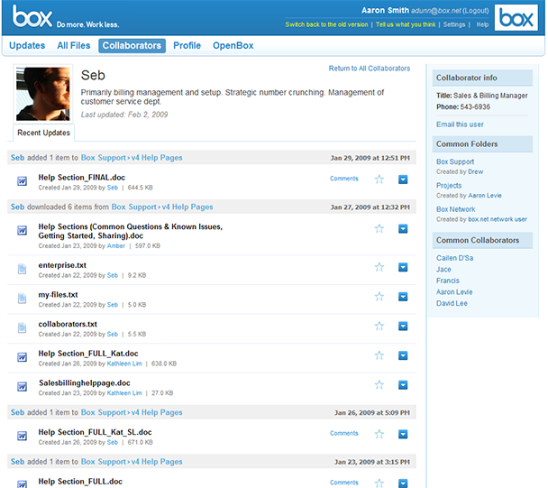This screenshot has height=488, width=548.
Task: Star the enterprise.txt file
Action: (x=379, y=267)
